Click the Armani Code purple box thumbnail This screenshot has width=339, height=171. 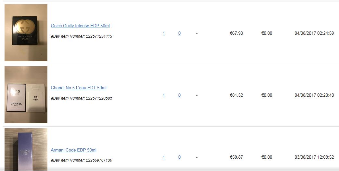26,149
